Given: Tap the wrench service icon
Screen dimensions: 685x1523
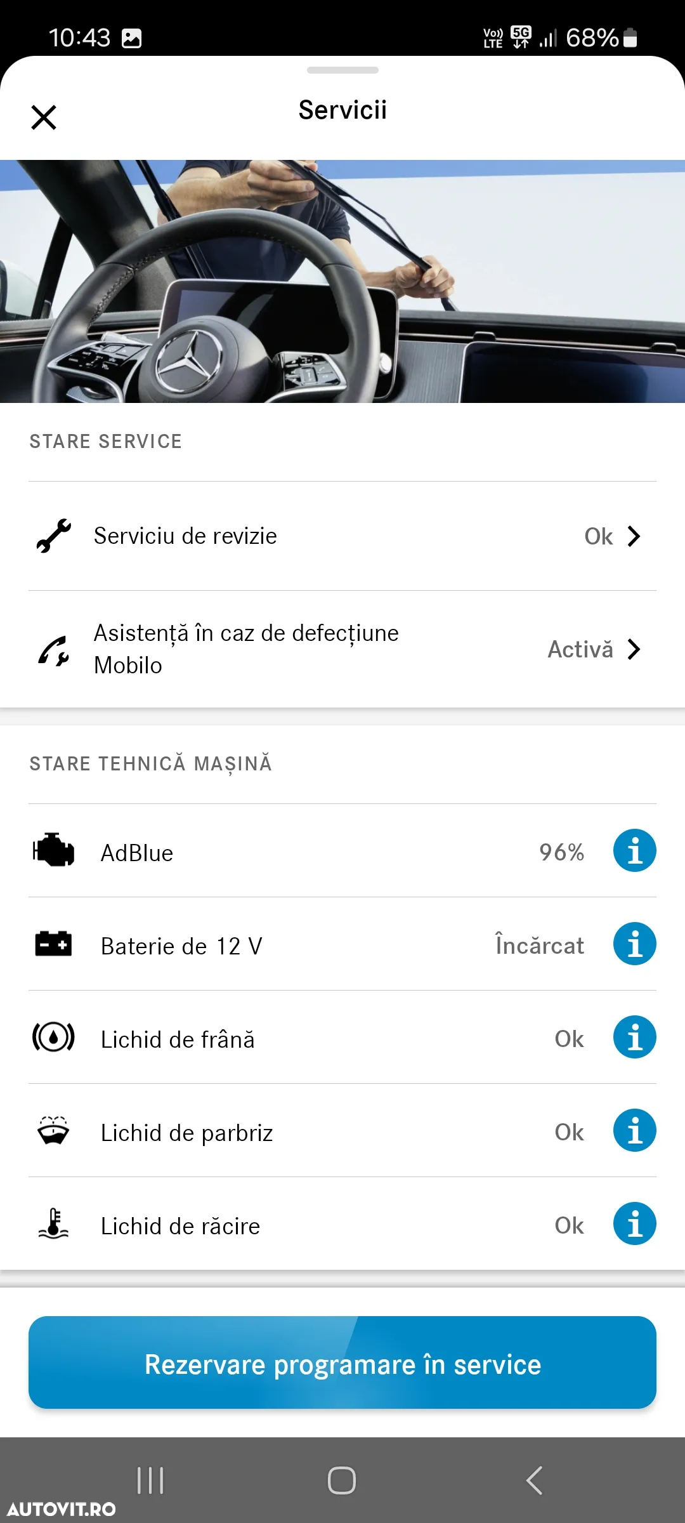Looking at the screenshot, I should click(x=53, y=536).
